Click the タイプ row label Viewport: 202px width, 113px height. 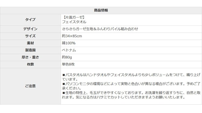point(30,20)
